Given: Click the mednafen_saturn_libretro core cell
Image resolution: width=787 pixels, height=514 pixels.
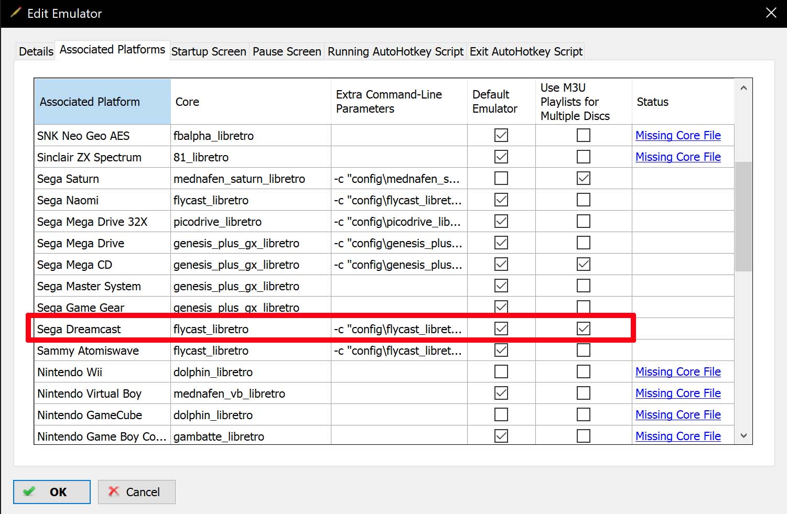Looking at the screenshot, I should [x=251, y=179].
